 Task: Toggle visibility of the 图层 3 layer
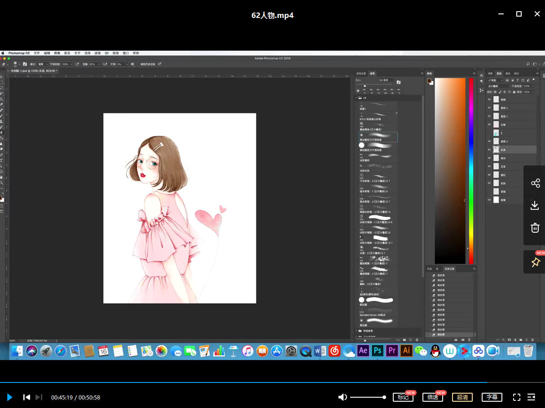point(489,141)
